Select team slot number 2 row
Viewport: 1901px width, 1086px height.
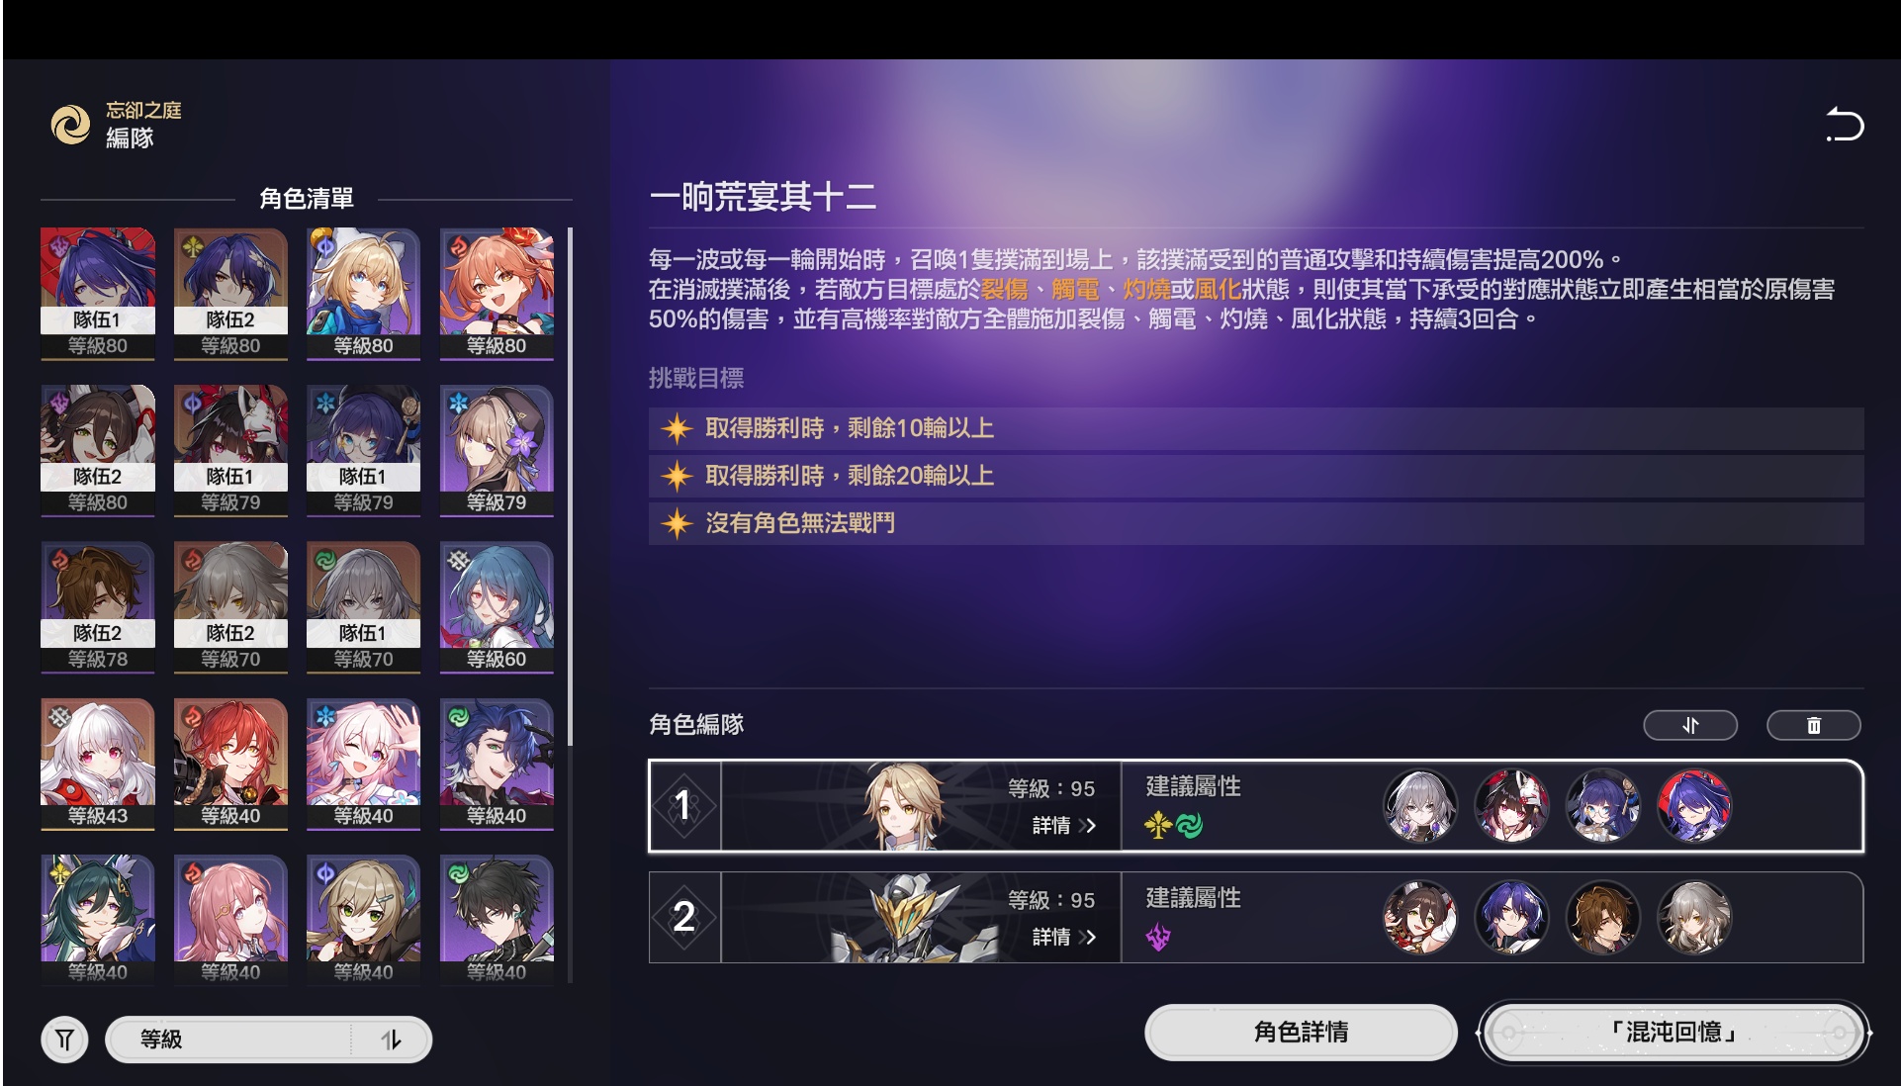pyautogui.click(x=1256, y=917)
